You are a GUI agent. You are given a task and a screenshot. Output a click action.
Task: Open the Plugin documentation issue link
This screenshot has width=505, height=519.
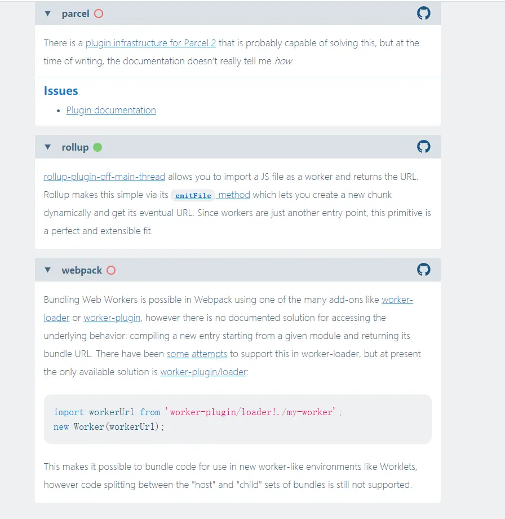click(111, 110)
